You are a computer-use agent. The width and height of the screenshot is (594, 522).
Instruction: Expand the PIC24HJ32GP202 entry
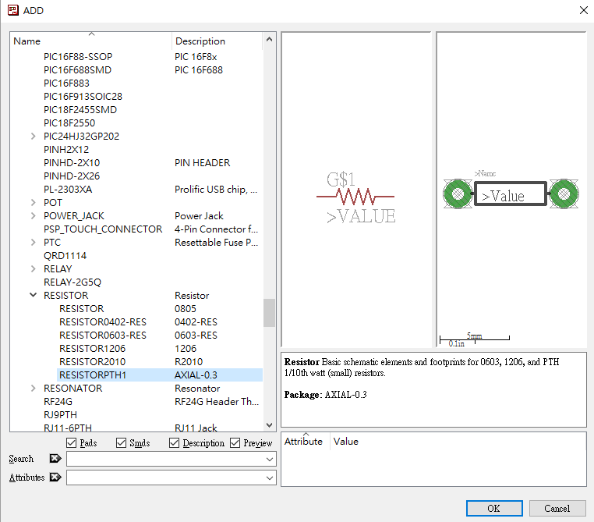tap(33, 137)
